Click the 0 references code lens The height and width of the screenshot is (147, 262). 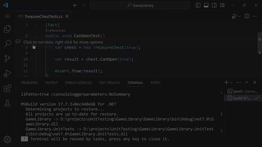(x=55, y=31)
